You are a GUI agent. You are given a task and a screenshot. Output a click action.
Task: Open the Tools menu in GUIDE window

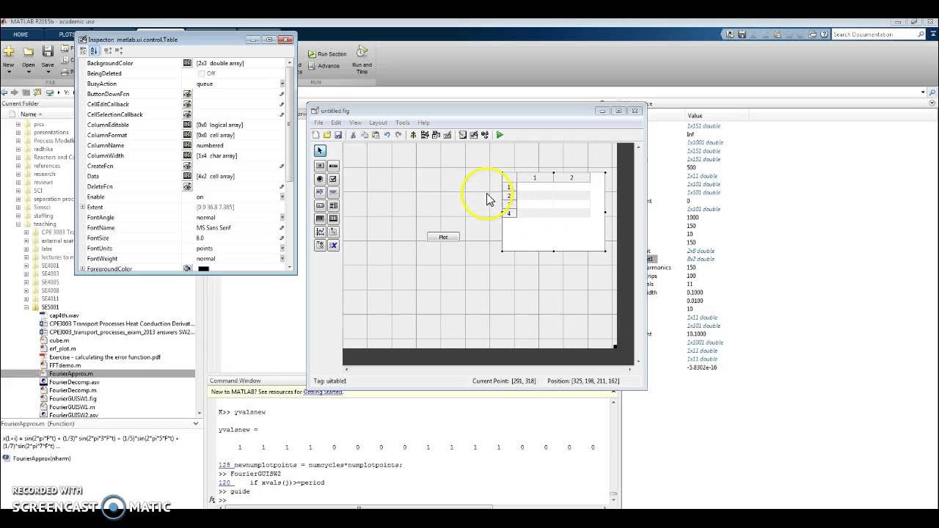(403, 122)
